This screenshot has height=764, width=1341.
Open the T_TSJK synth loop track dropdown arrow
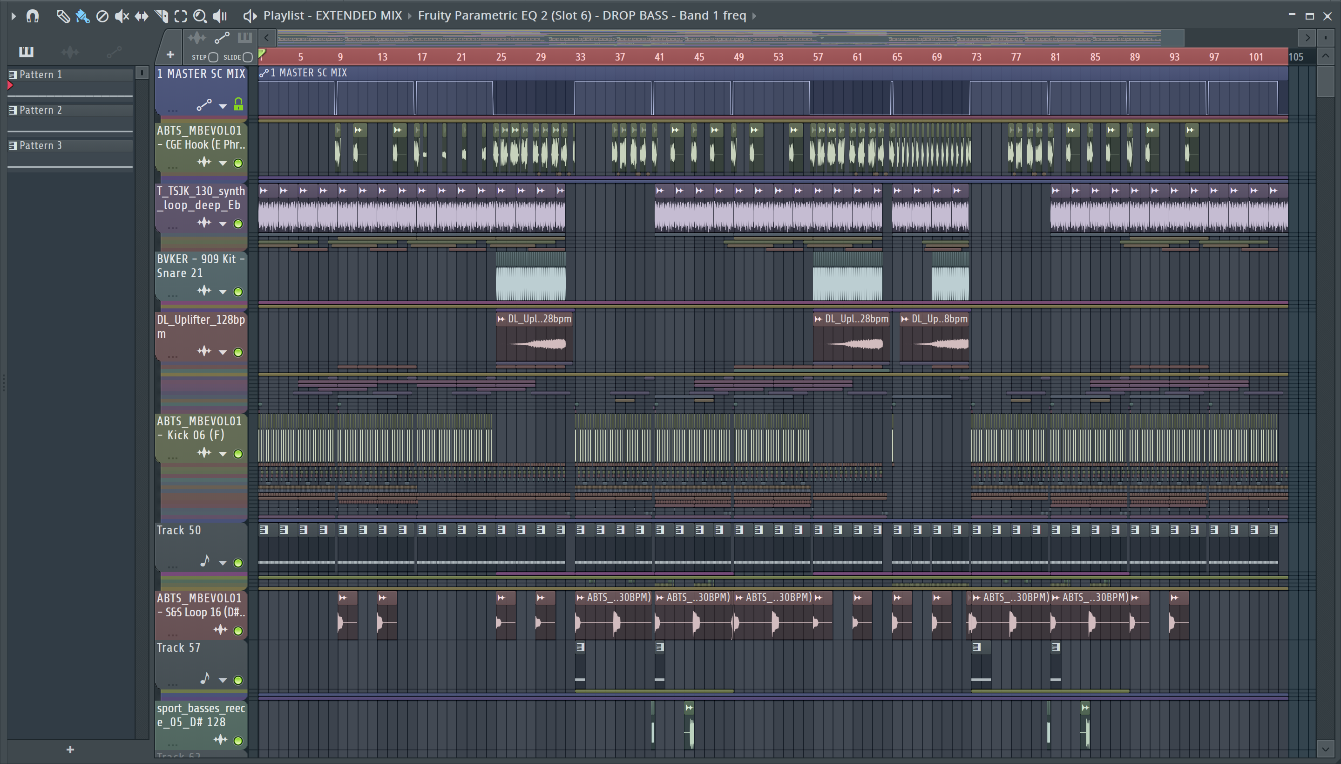[223, 224]
